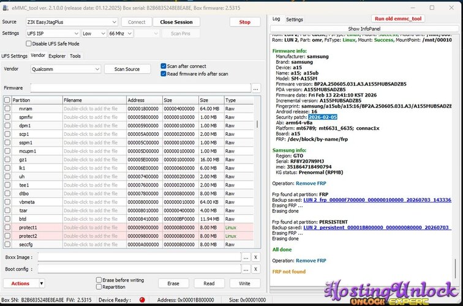
Task: Clear the 8xxx Image field with X
Action: pos(256,257)
